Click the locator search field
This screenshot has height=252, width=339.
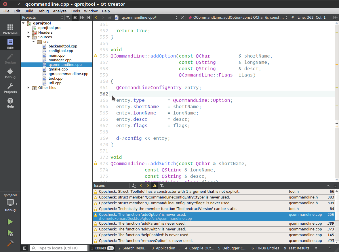click(58, 248)
